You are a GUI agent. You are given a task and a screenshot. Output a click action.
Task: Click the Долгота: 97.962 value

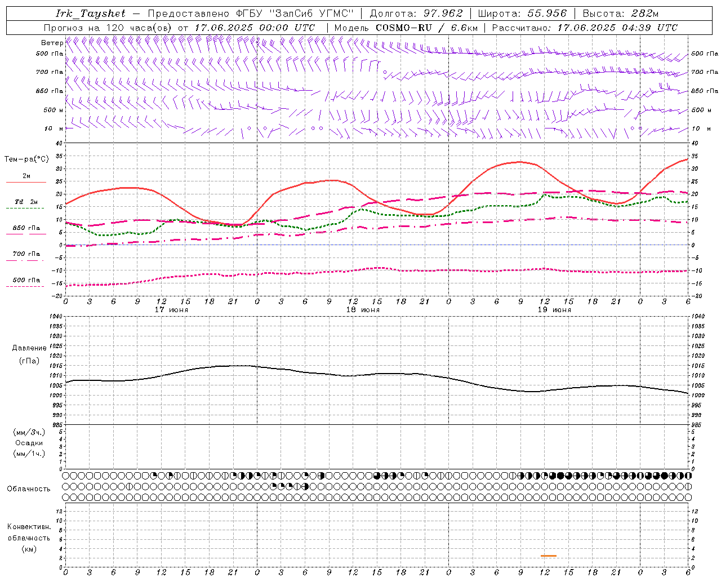416,14
